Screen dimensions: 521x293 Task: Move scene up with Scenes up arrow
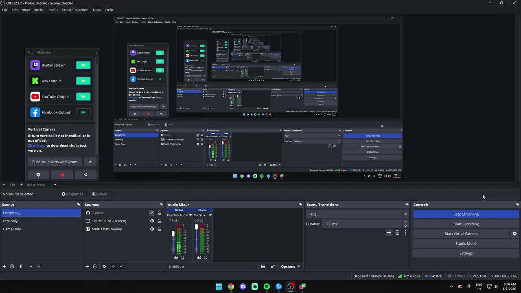(x=31, y=267)
